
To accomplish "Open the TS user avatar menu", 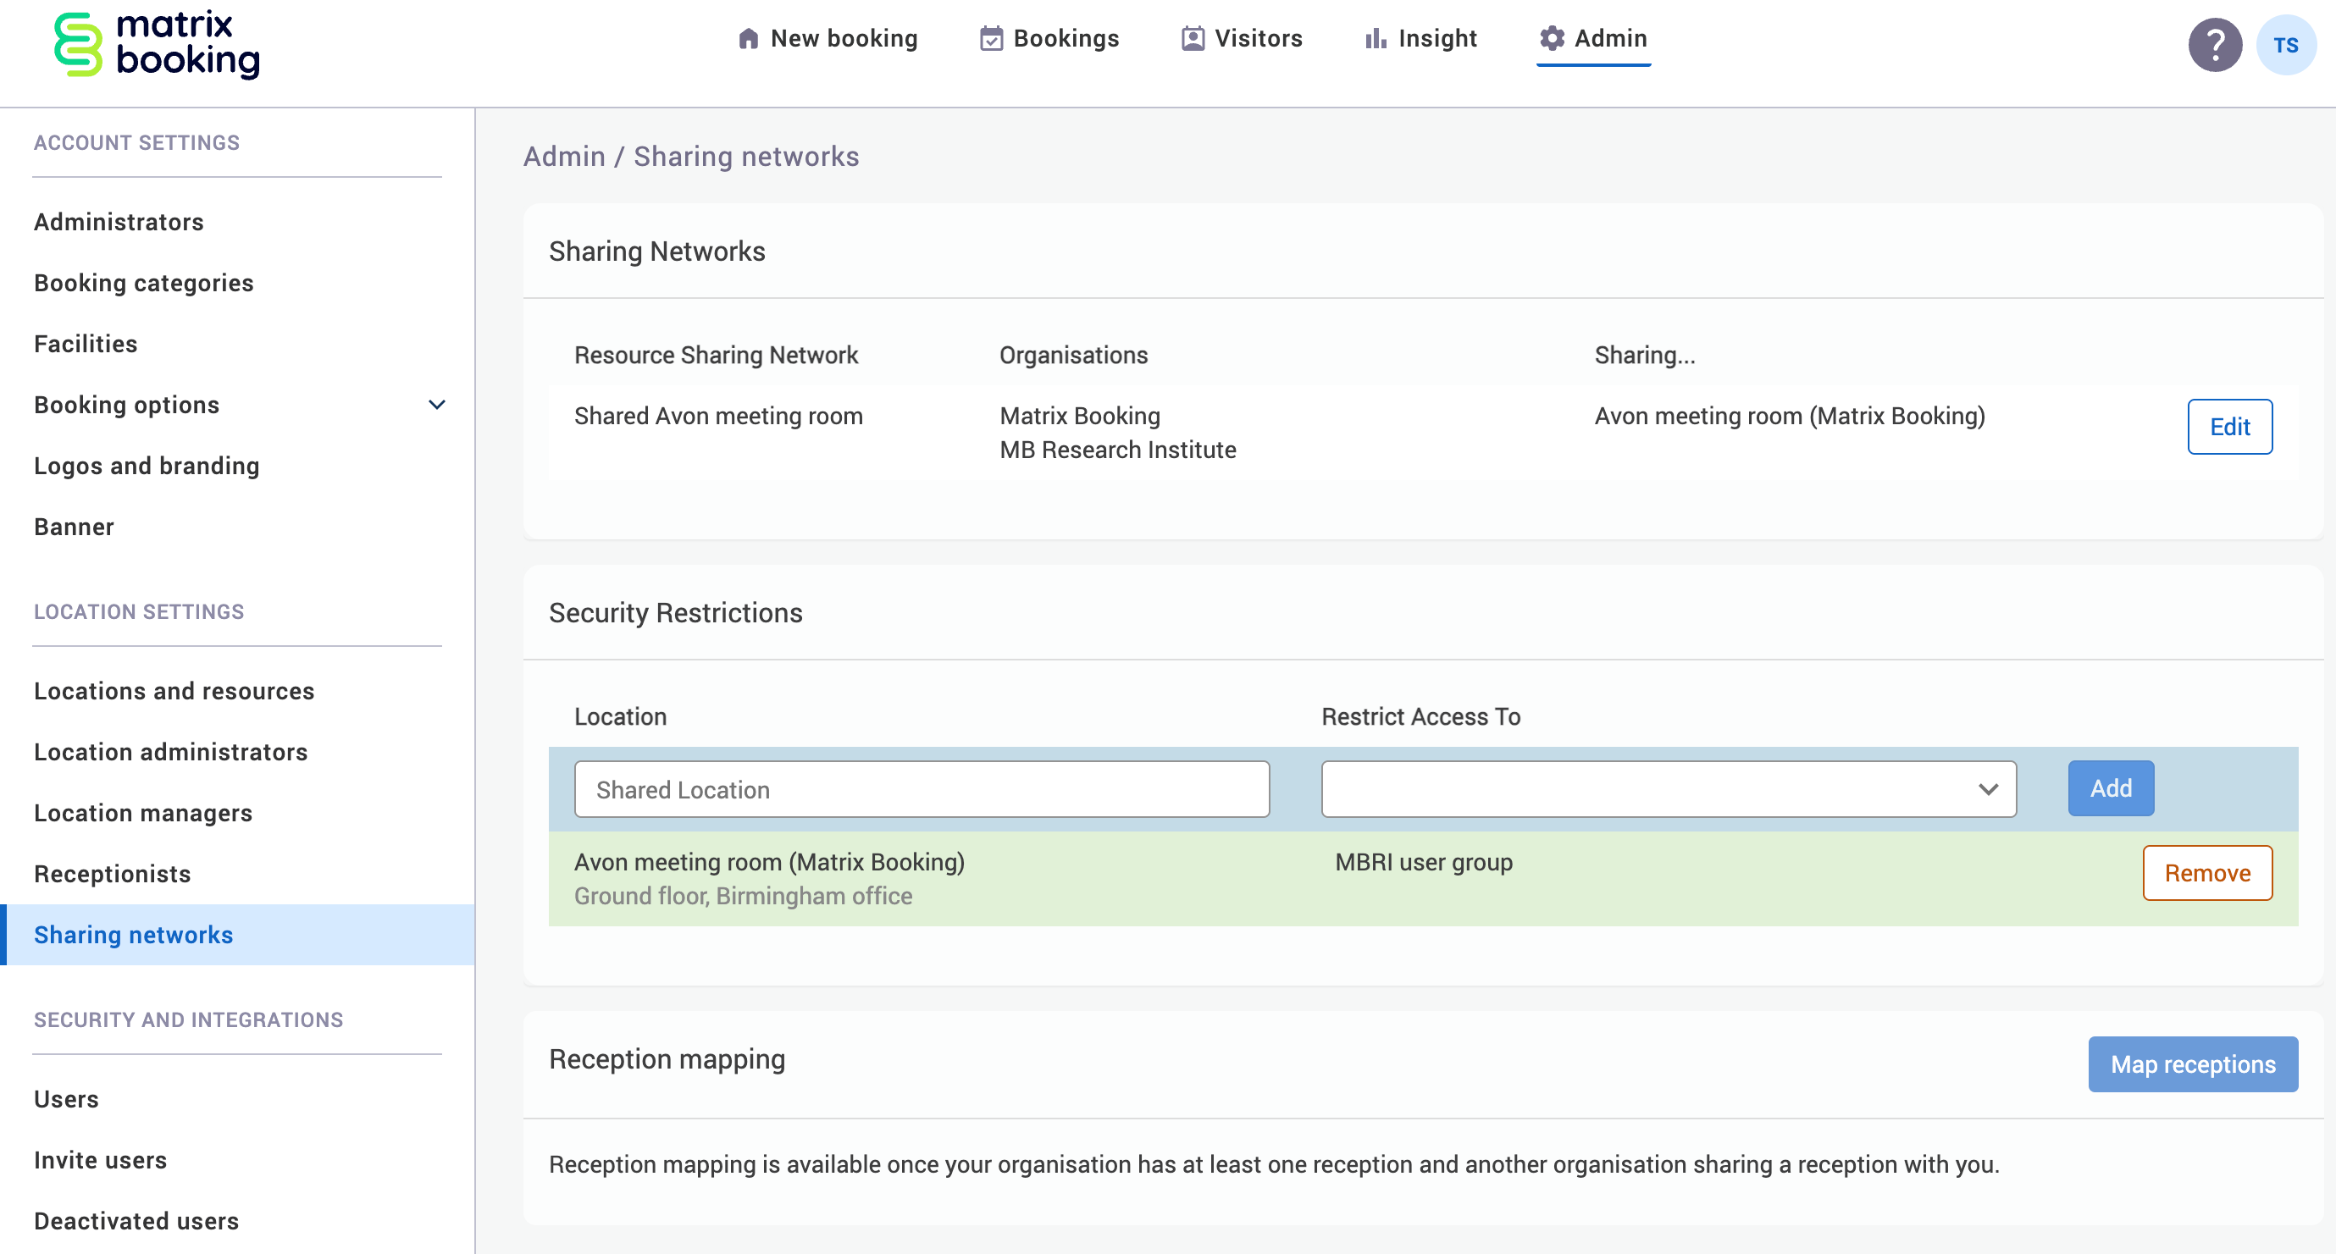I will click(x=2285, y=46).
